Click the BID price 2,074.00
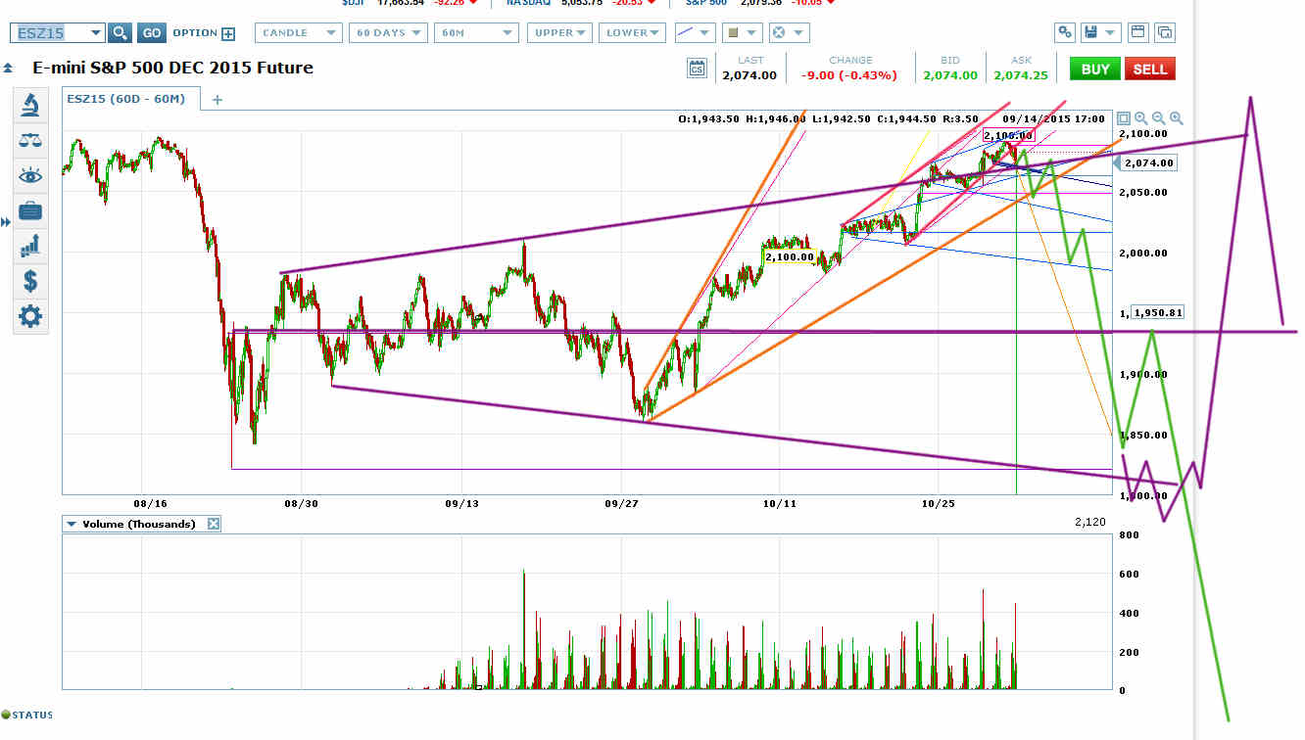1305x740 pixels. (950, 75)
